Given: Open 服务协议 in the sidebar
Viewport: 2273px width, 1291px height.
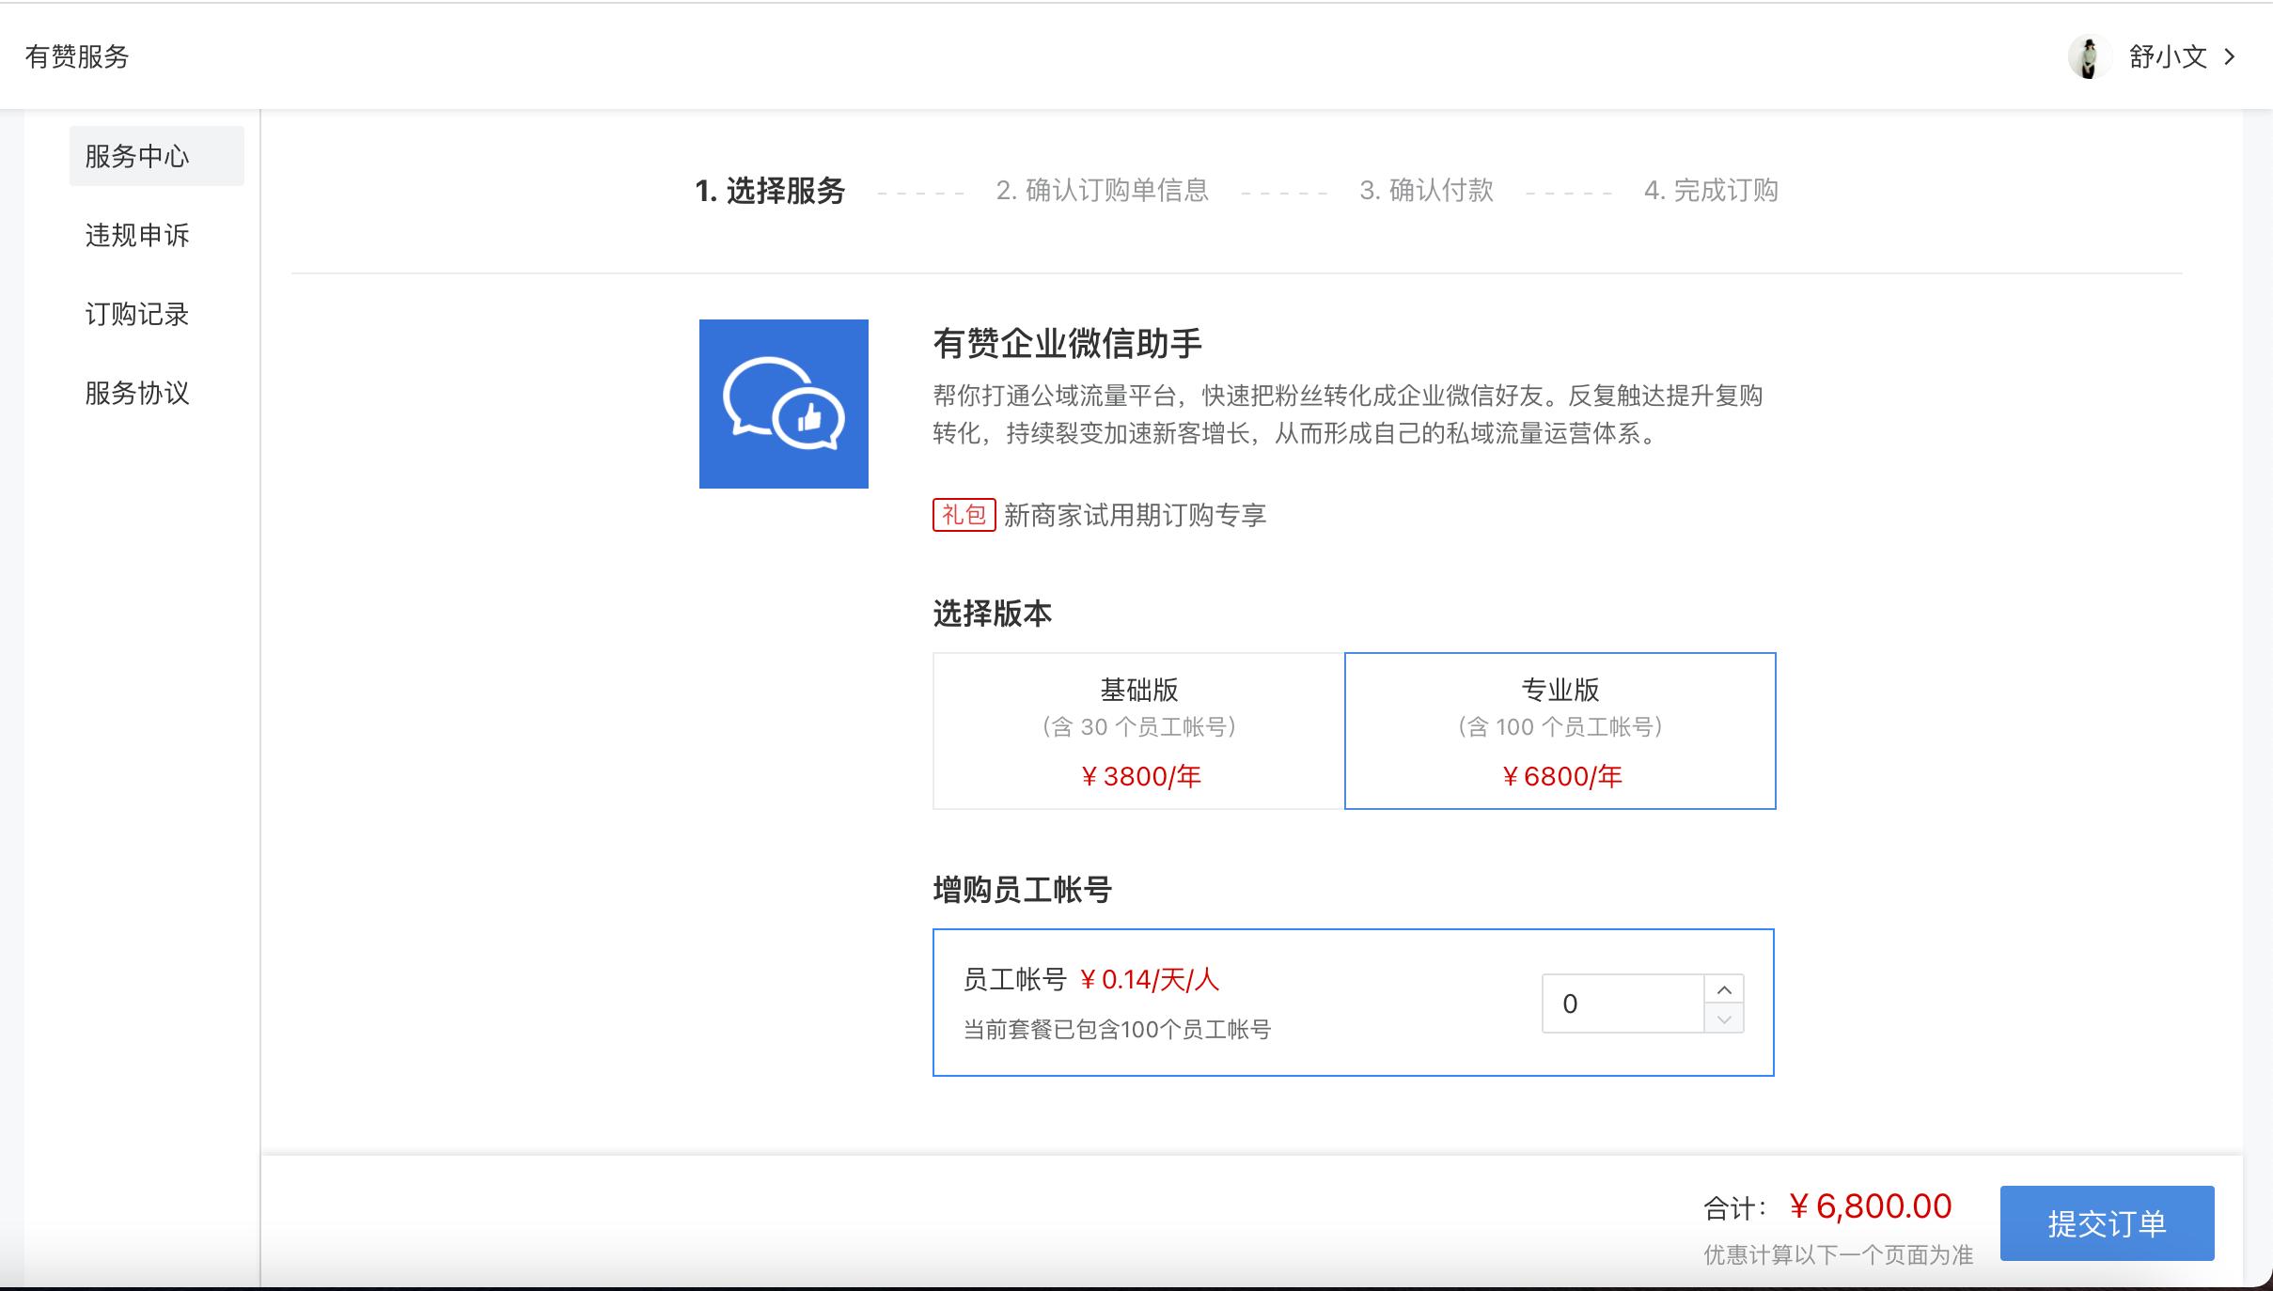Looking at the screenshot, I should 137,393.
